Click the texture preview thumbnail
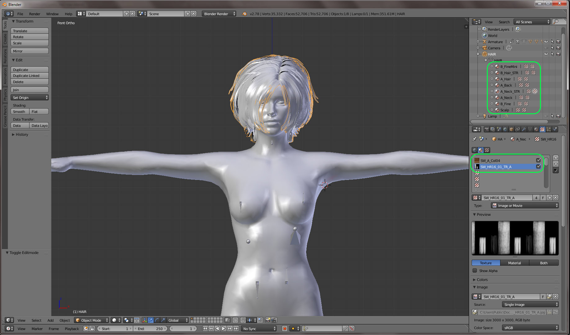The width and height of the screenshot is (570, 335). [515, 238]
